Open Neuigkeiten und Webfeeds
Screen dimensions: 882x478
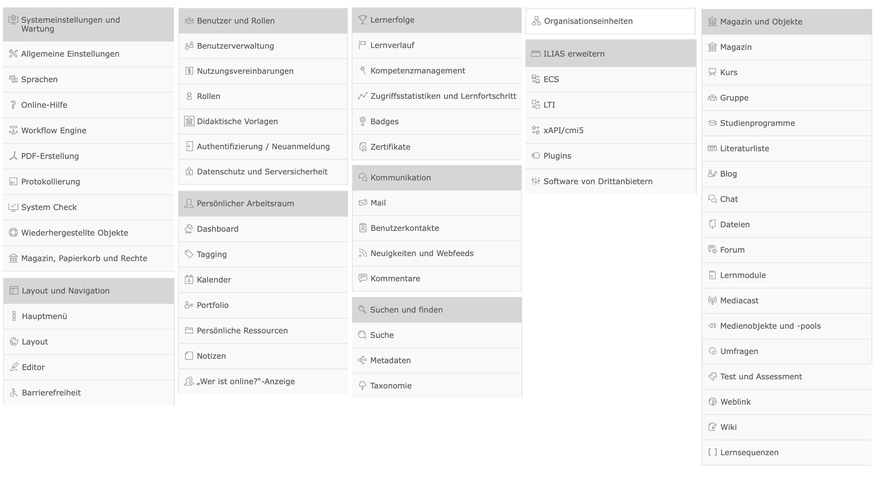point(422,253)
